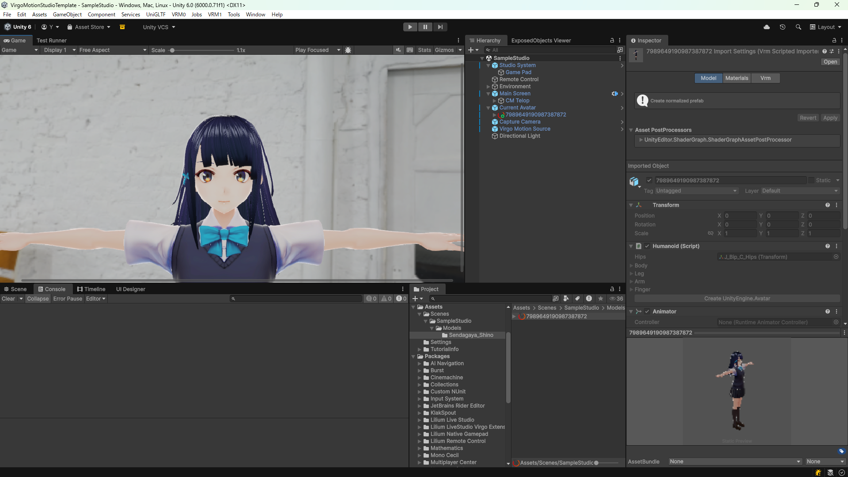Image resolution: width=848 pixels, height=477 pixels.
Task: Click the Open button in Inspector
Action: pos(830,62)
